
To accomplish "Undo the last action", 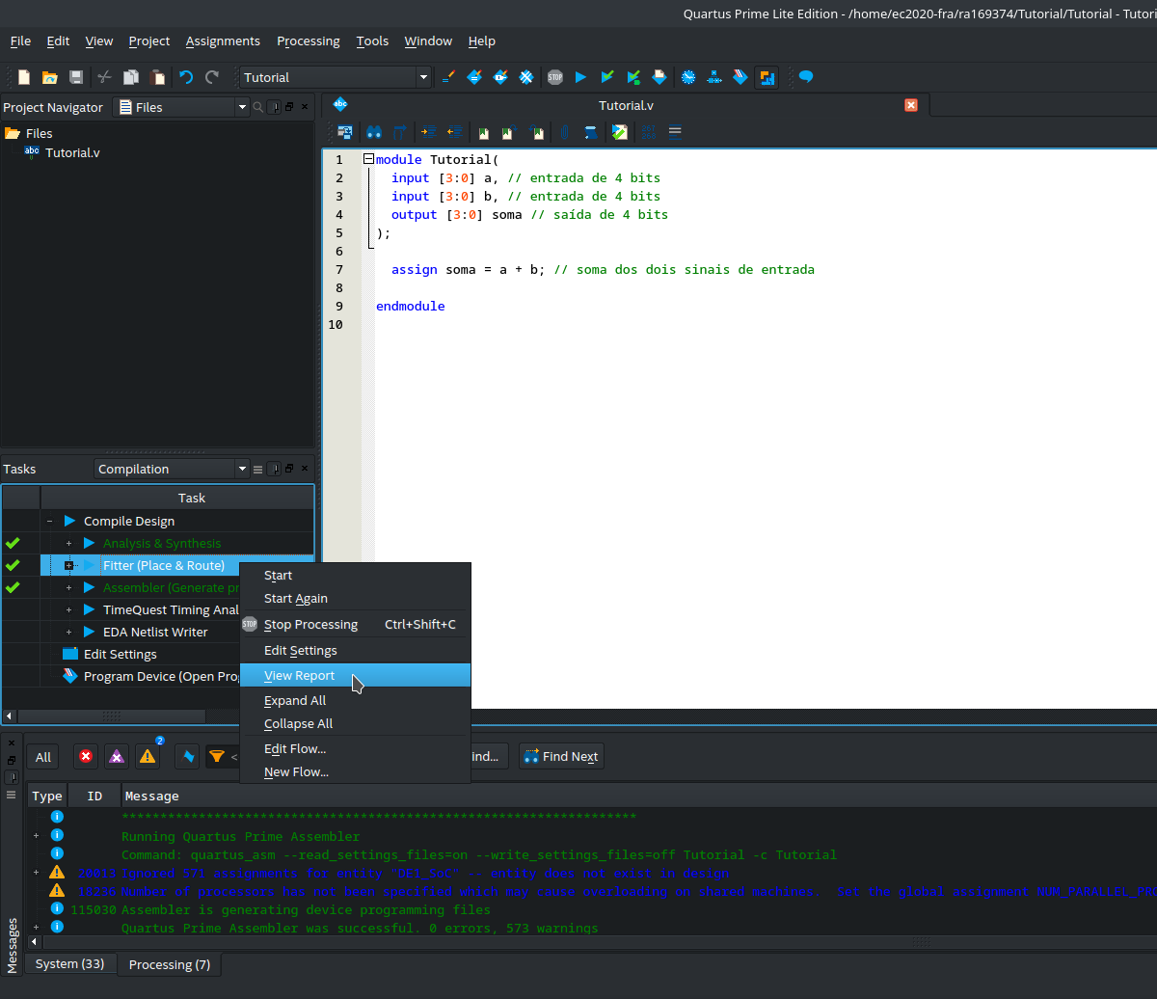I will click(x=186, y=77).
